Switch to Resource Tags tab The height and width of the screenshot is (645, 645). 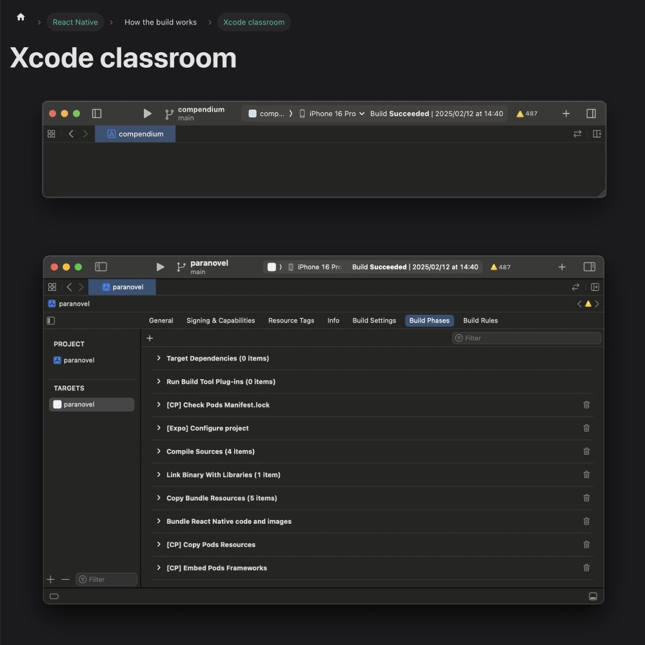292,321
